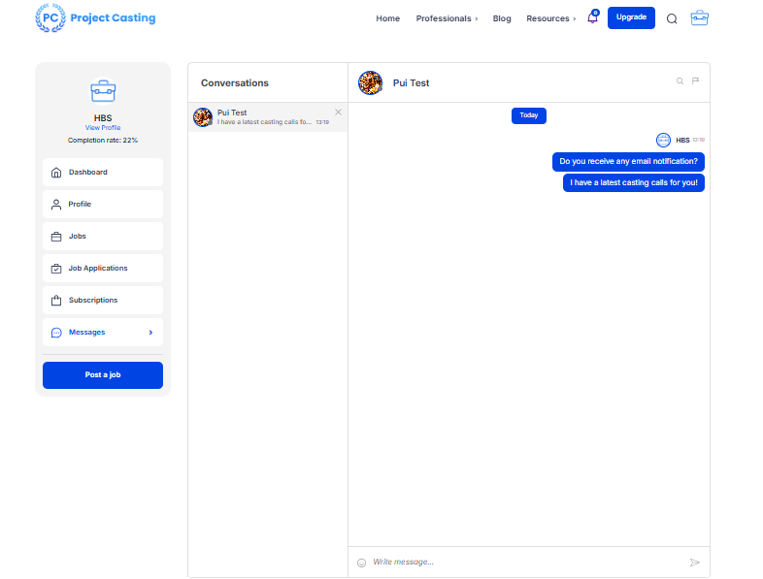
Task: Open the View Profile link
Action: (103, 128)
